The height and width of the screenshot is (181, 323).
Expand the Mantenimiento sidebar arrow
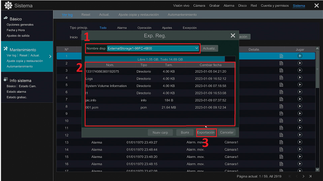click(x=50, y=56)
